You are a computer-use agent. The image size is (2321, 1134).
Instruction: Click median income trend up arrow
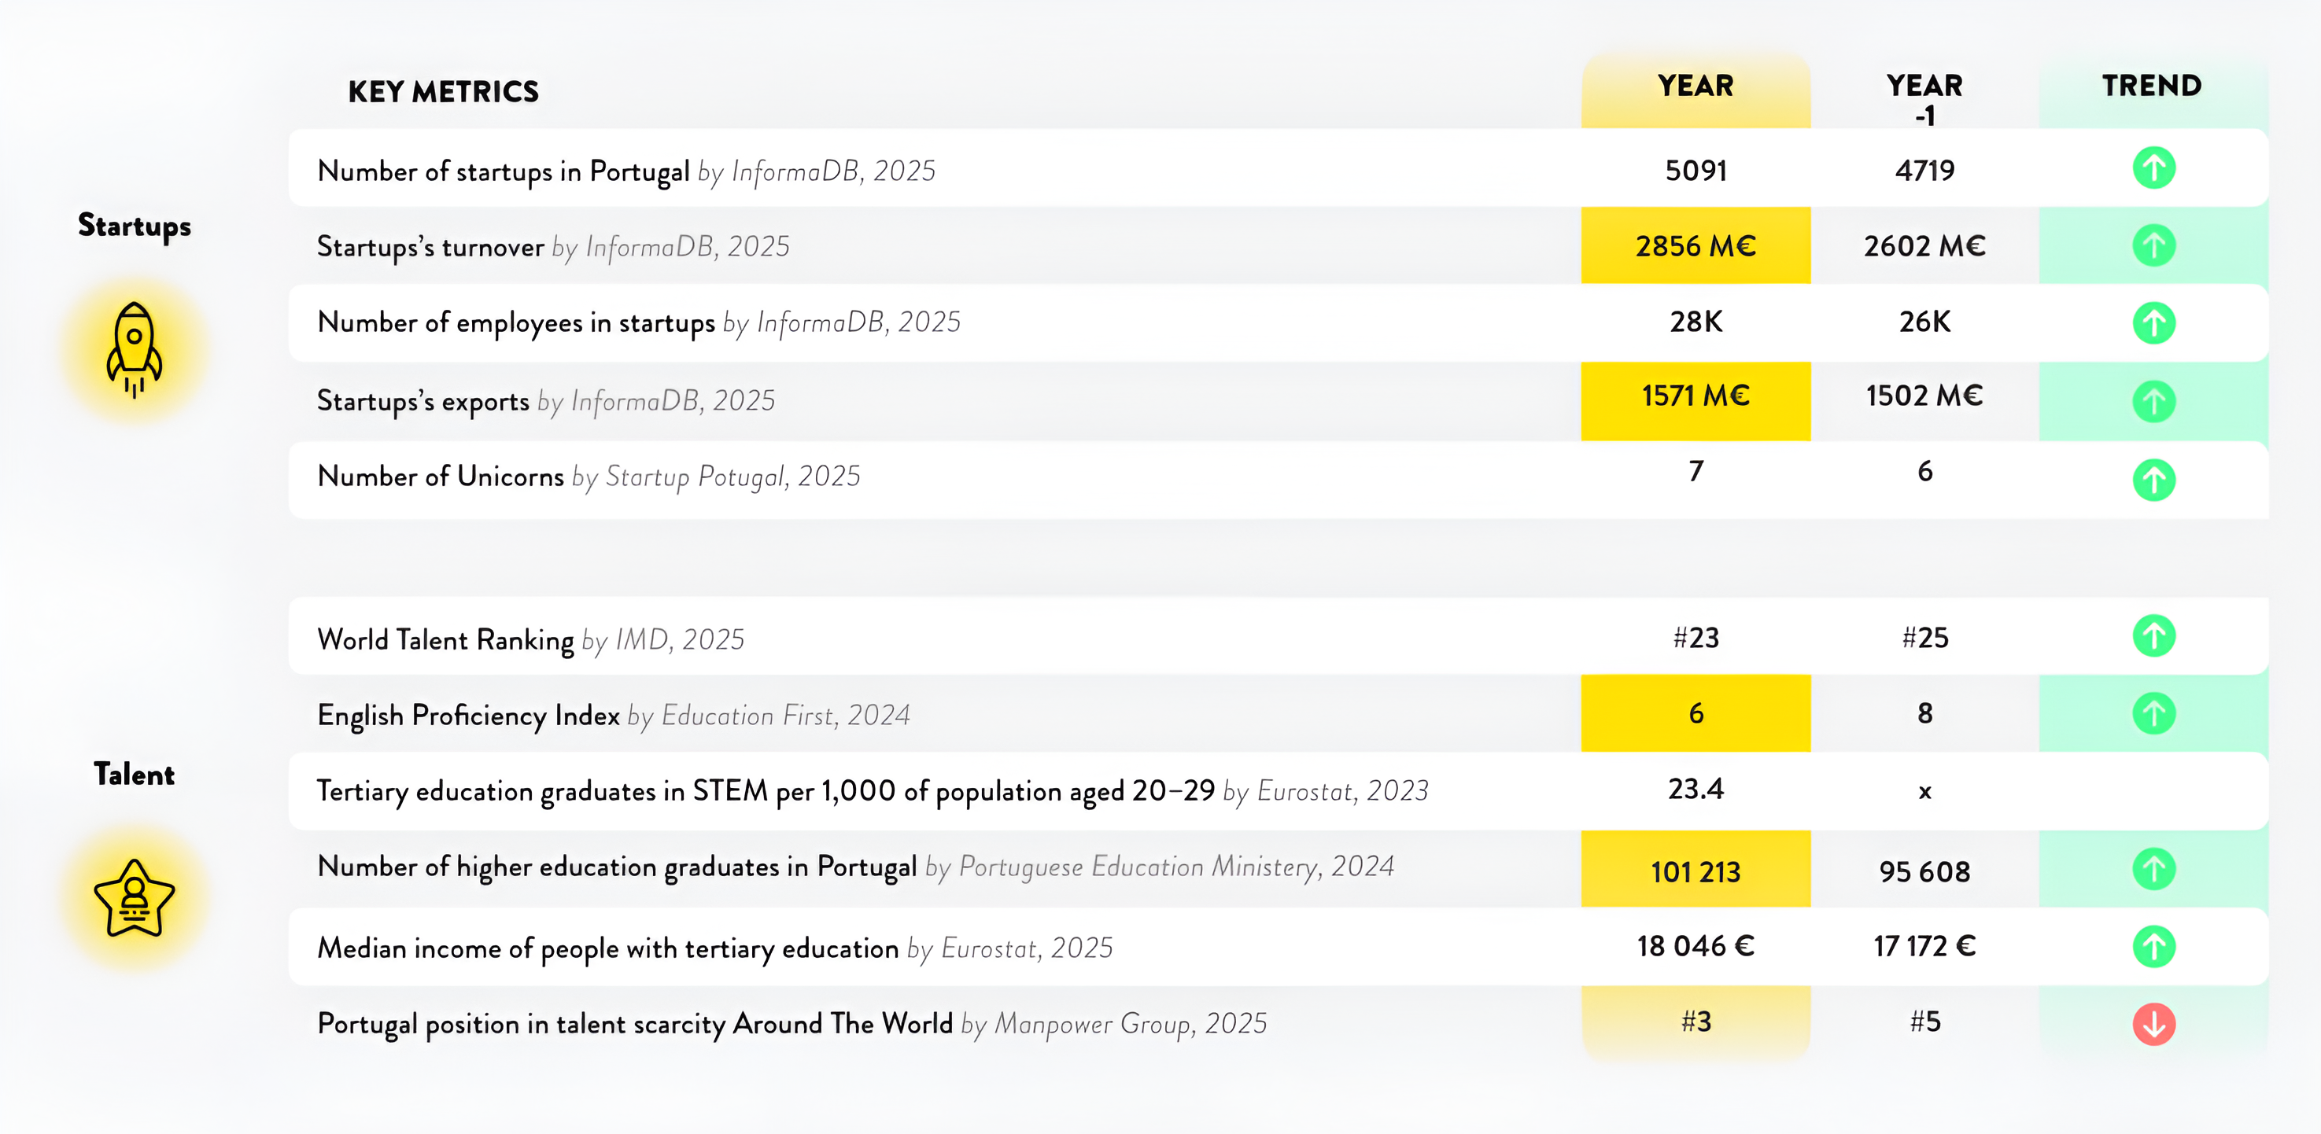[x=2153, y=947]
